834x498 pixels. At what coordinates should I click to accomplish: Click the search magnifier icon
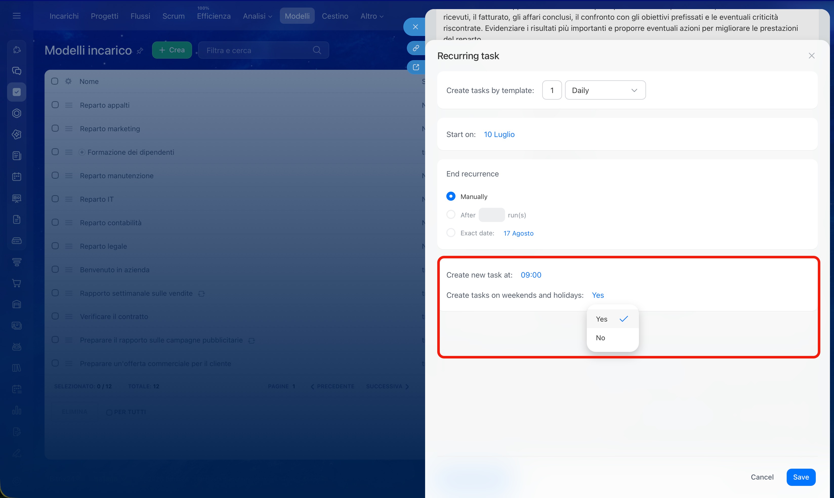click(x=317, y=50)
